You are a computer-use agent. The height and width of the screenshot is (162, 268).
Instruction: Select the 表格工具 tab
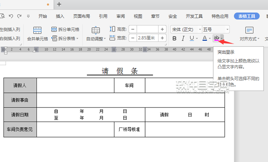pyautogui.click(x=247, y=16)
